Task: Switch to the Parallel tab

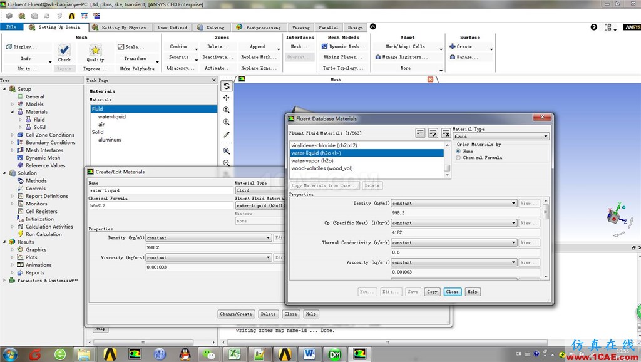Action: click(x=328, y=28)
